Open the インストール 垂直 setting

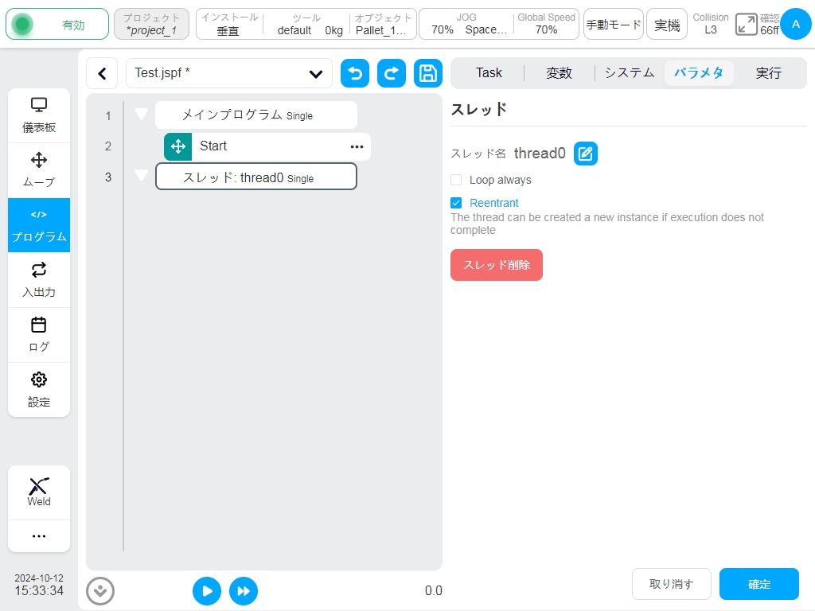click(229, 24)
